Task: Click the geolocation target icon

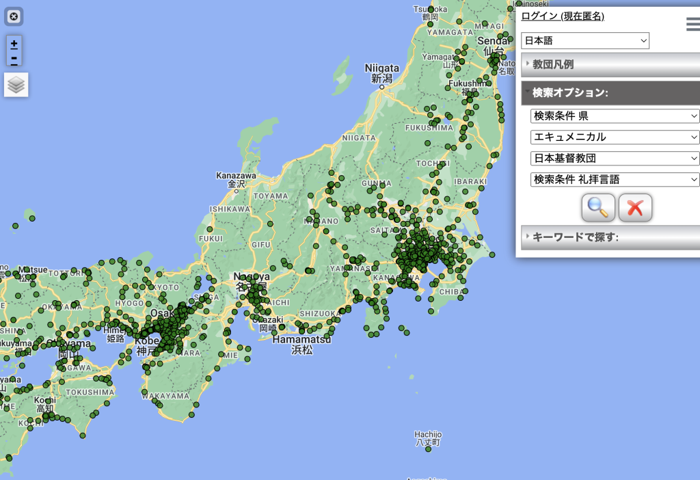Action: (x=14, y=16)
